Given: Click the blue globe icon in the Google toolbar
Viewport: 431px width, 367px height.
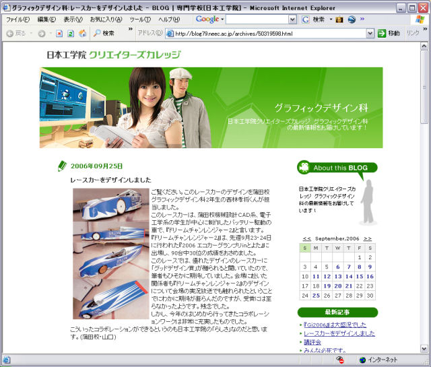Looking at the screenshot, I should point(352,20).
